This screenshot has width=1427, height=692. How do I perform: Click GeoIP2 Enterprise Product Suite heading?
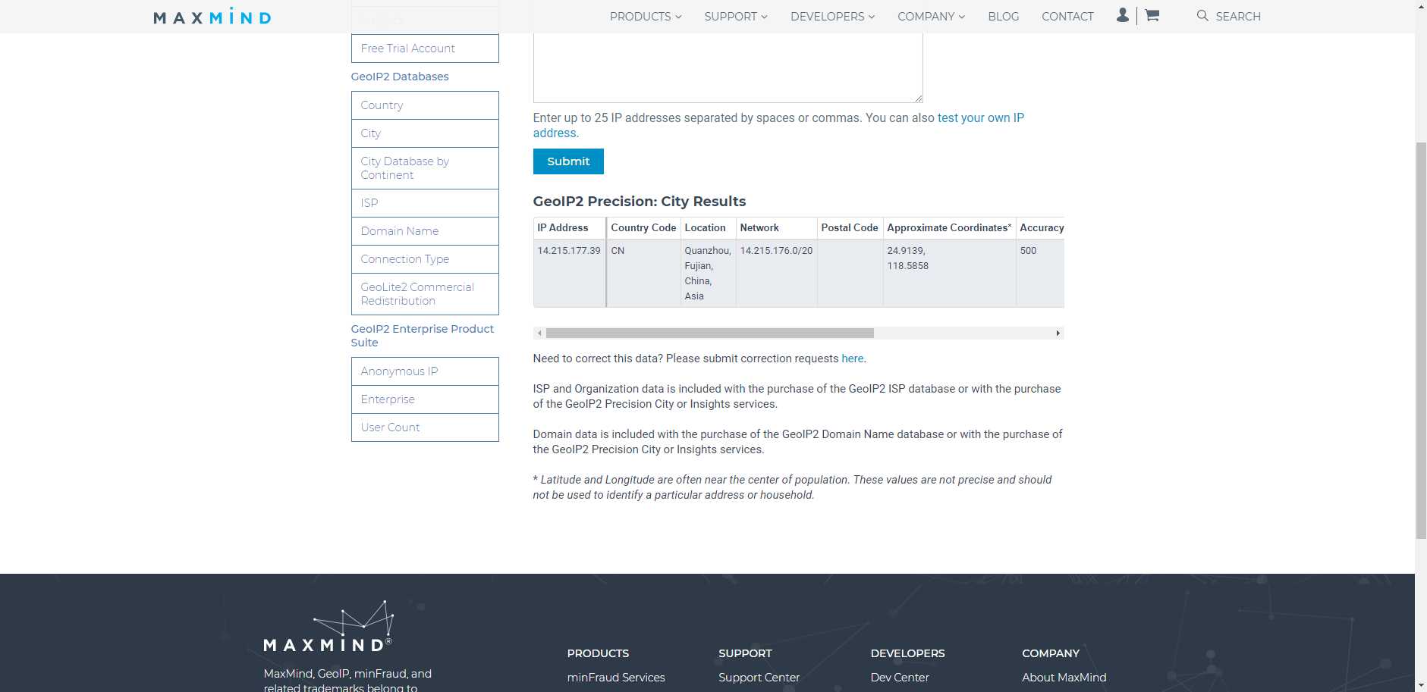422,336
